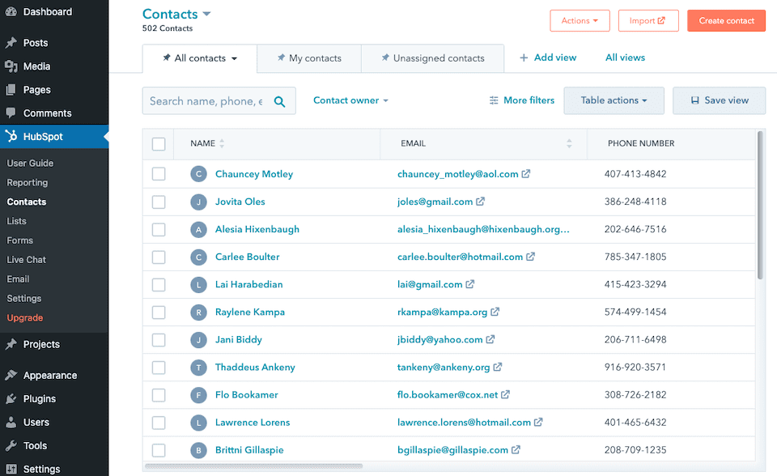This screenshot has width=777, height=476.
Task: Click the Plugins sidebar icon
Action: pos(11,398)
